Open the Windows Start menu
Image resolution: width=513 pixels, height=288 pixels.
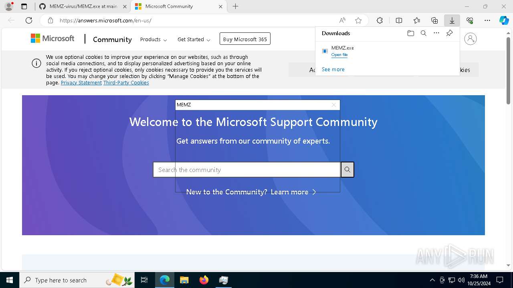tap(9, 280)
